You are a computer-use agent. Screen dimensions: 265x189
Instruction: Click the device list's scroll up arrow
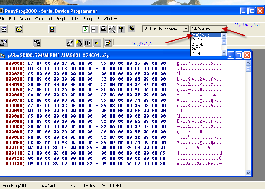tap(224, 36)
